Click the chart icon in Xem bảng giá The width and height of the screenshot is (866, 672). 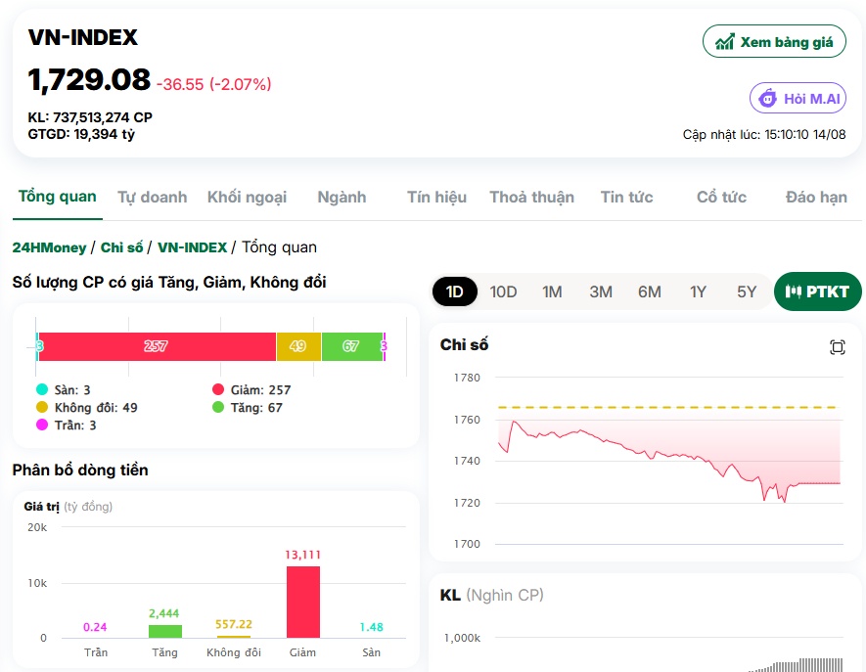[x=725, y=42]
